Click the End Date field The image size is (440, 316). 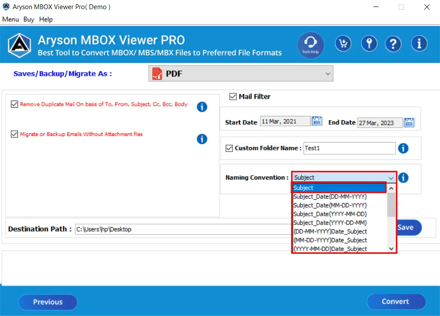pyautogui.click(x=380, y=123)
